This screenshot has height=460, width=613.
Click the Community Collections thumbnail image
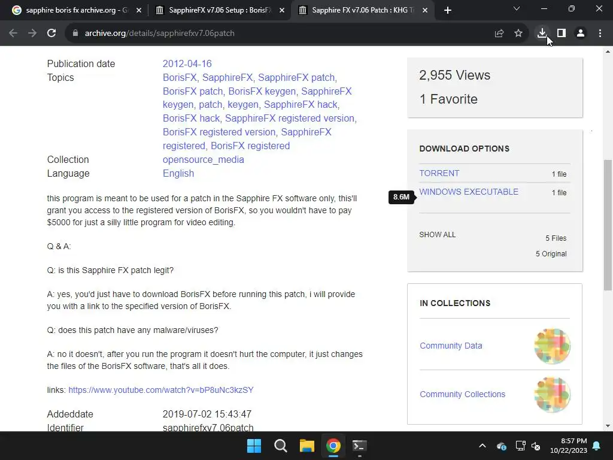[x=552, y=395]
